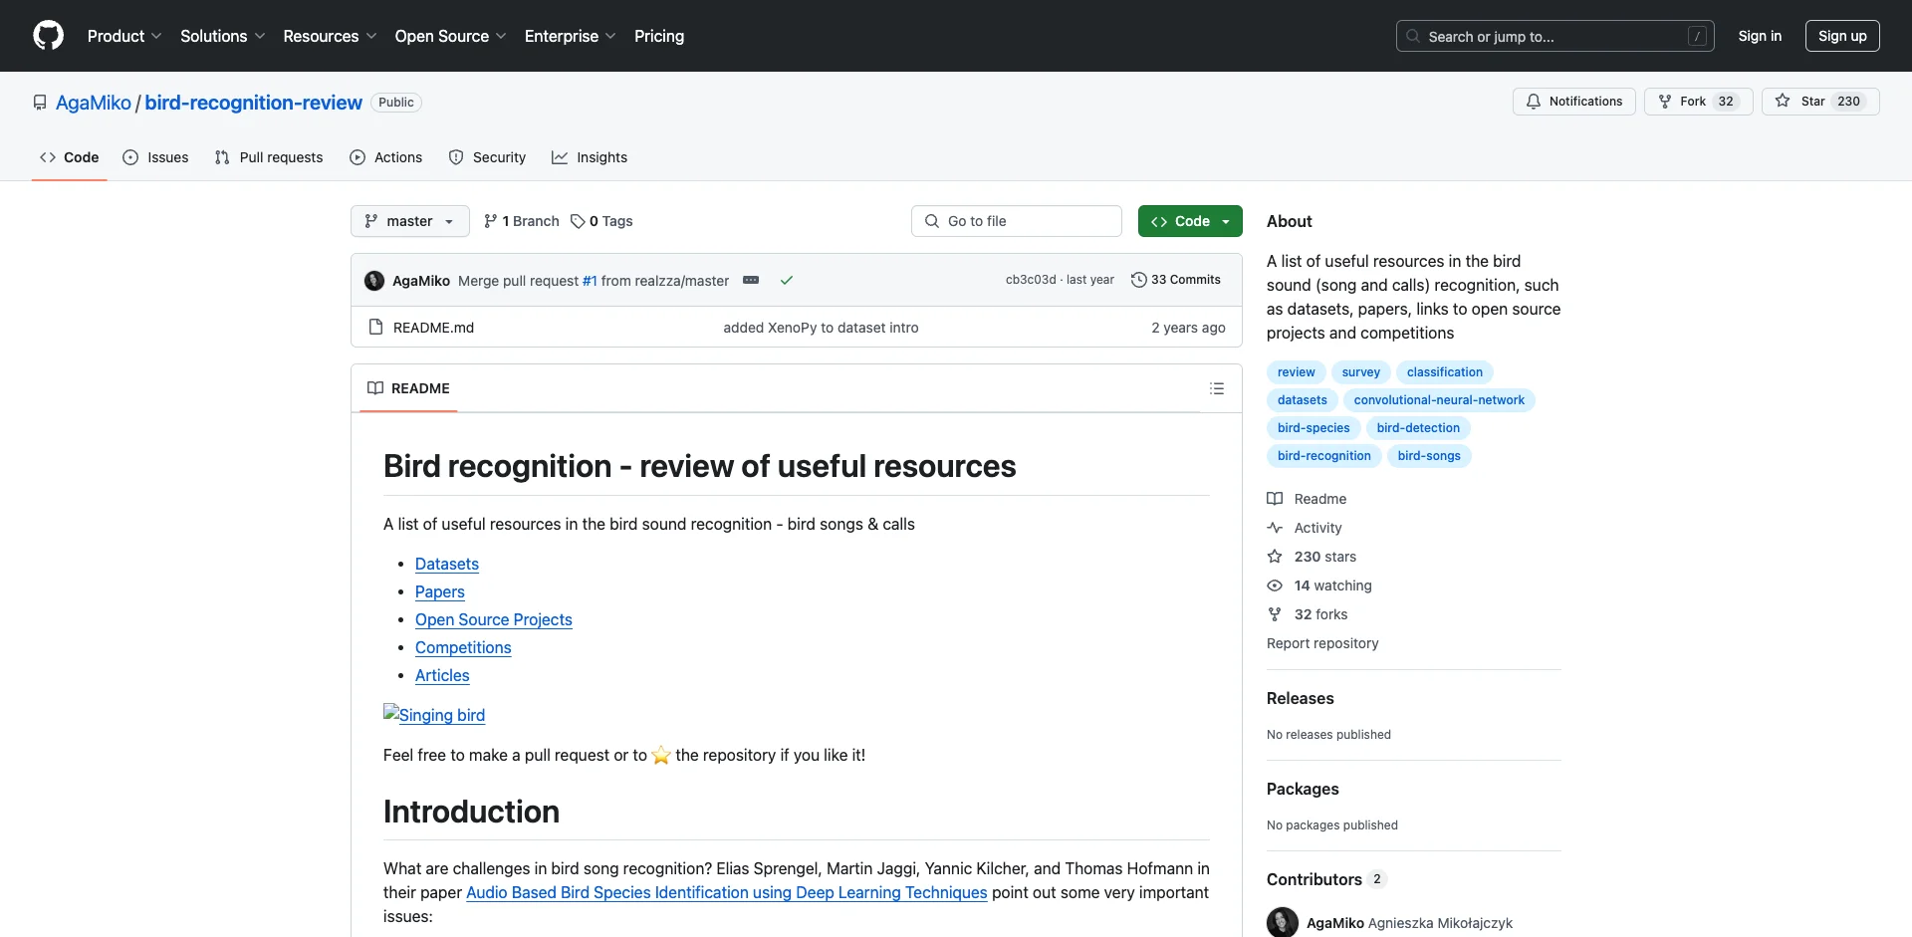Select the README tab header
This screenshot has height=937, width=1912.
click(x=408, y=388)
